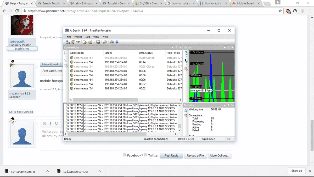Image resolution: width=314 pixels, height=177 pixels.
Task: Check the Twitter checkbox
Action: pyautogui.click(x=145, y=155)
